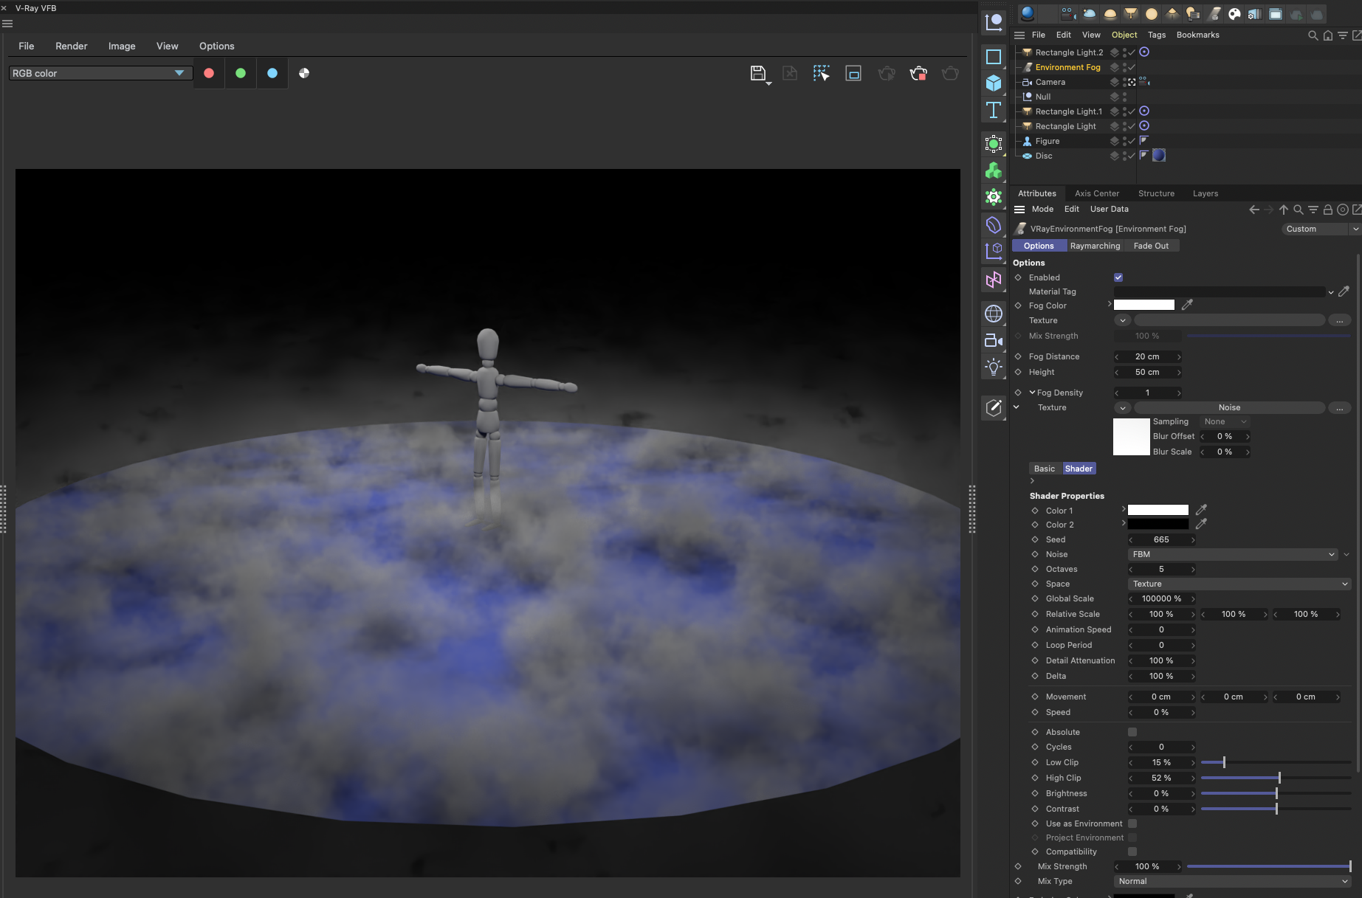The image size is (1362, 898).
Task: Adjust the Low Clip slider
Action: pyautogui.click(x=1276, y=762)
